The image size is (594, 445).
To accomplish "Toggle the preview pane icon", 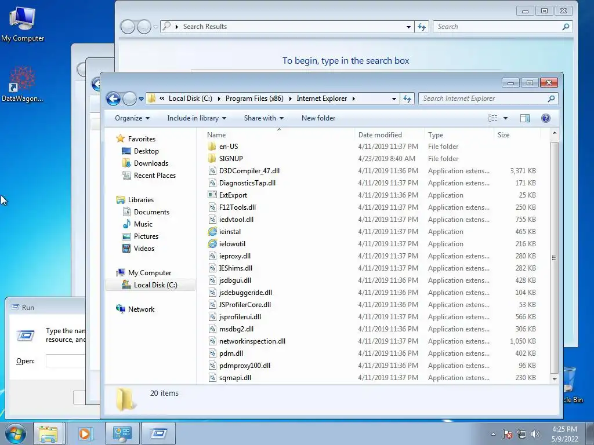I will [524, 118].
